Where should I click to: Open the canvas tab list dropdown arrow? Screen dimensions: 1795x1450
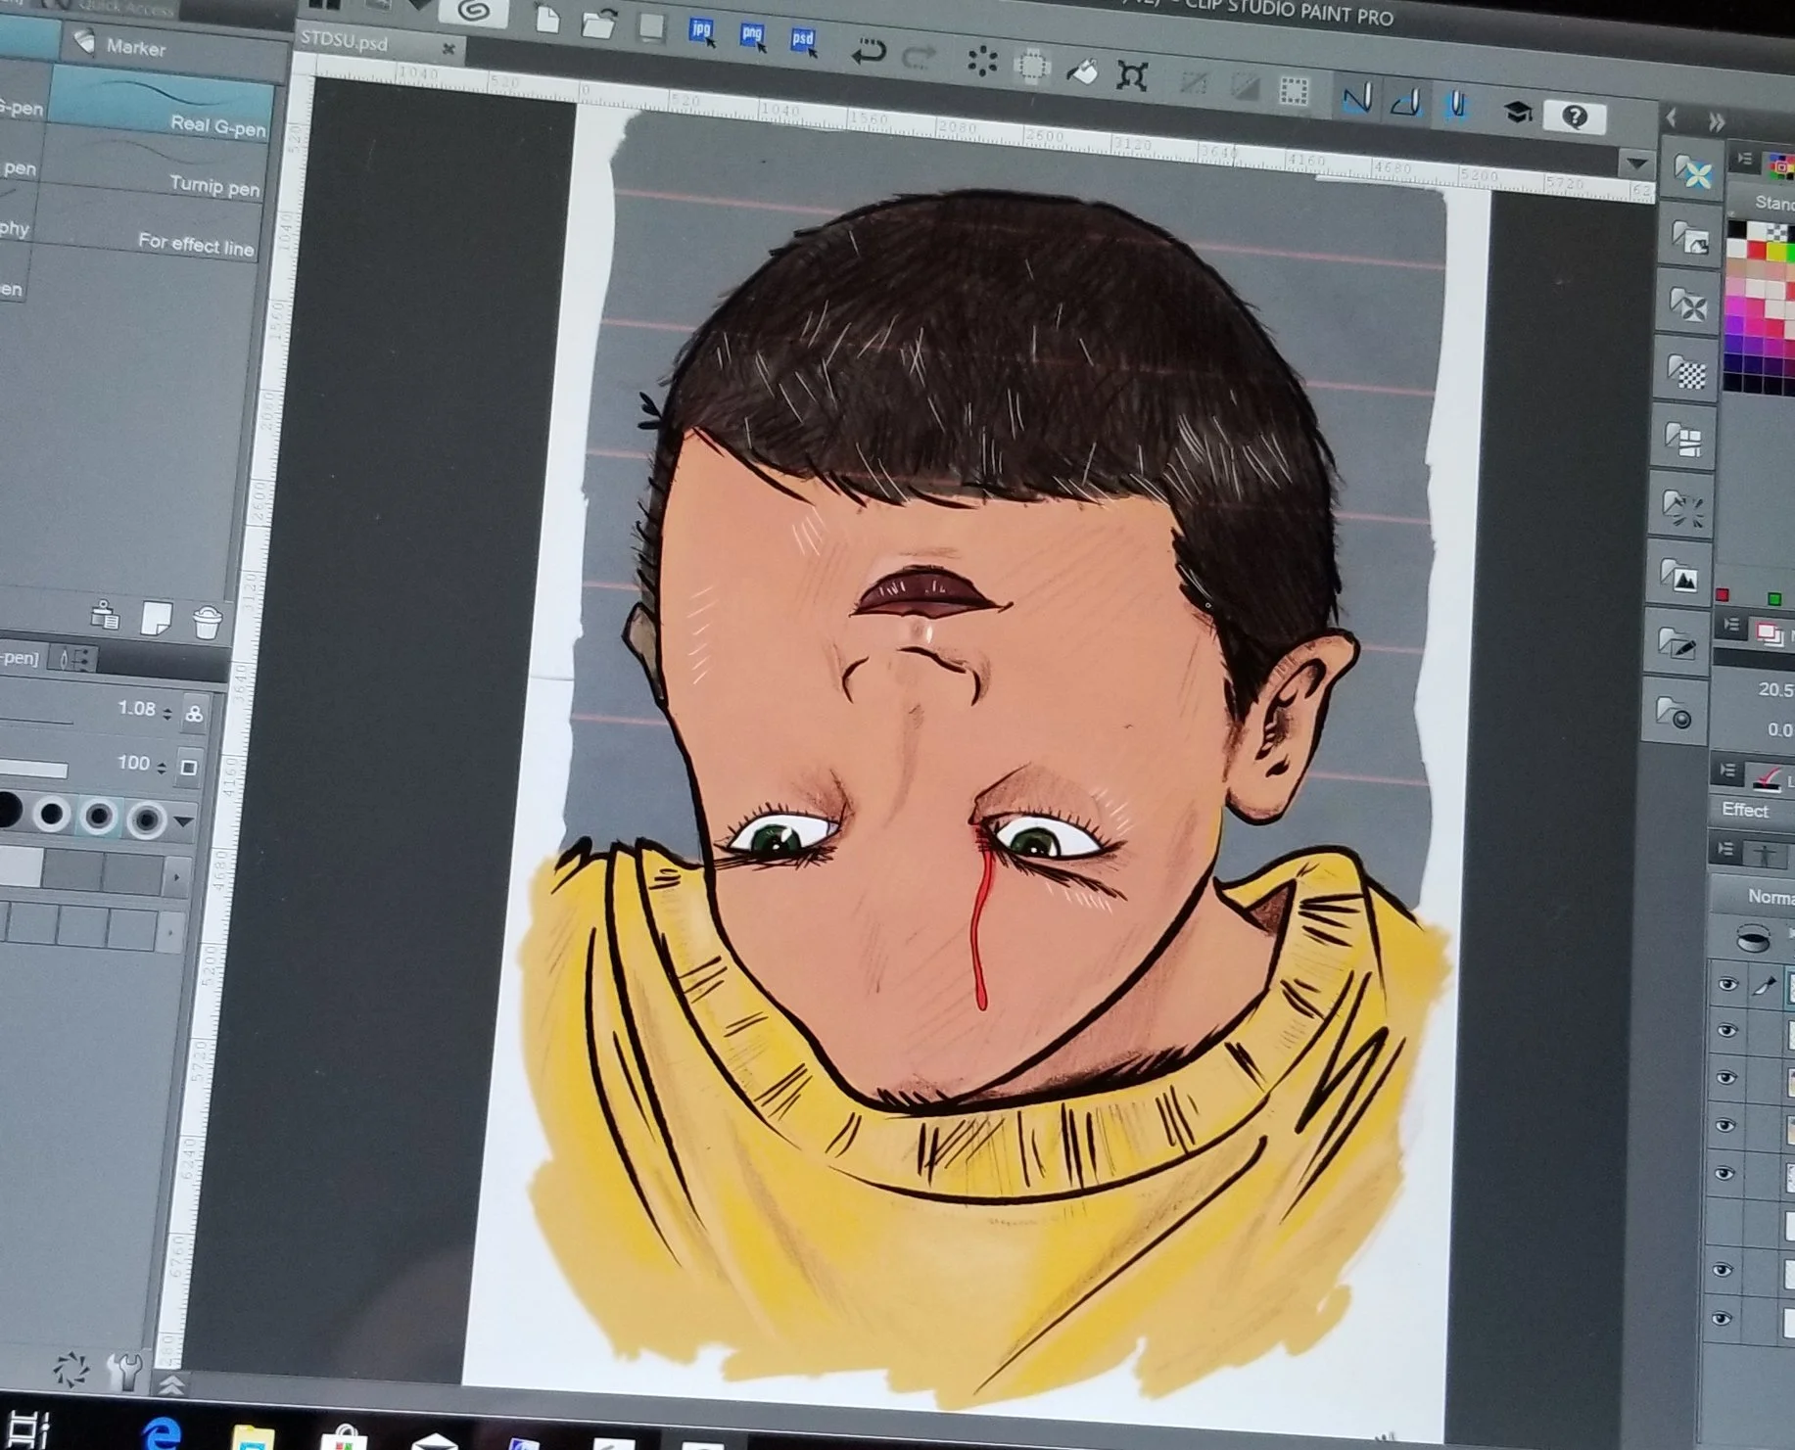[x=1635, y=163]
